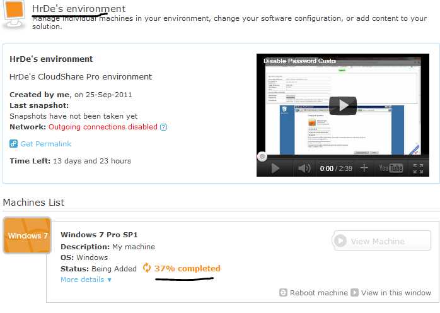The height and width of the screenshot is (313, 440).
Task: Click the video time 0:00 / 2:39 display
Action: tap(336, 168)
